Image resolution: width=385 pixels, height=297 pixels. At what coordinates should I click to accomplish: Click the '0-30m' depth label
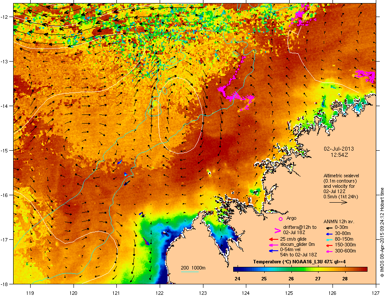tap(341, 228)
